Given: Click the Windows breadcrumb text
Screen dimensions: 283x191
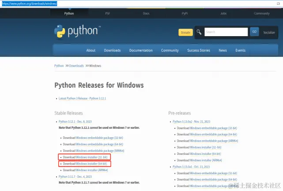Looking at the screenshot, I should point(95,66).
